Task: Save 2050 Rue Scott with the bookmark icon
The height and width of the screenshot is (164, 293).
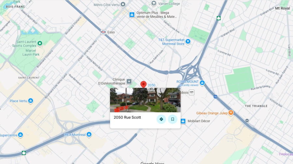Action: pos(173,119)
